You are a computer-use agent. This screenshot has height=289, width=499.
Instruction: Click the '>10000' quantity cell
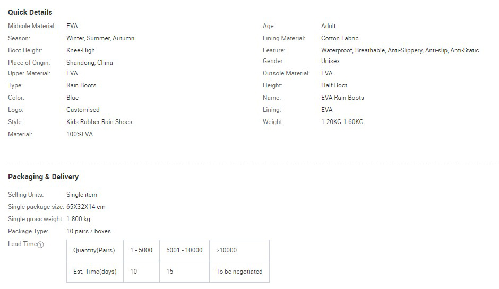pyautogui.click(x=239, y=250)
